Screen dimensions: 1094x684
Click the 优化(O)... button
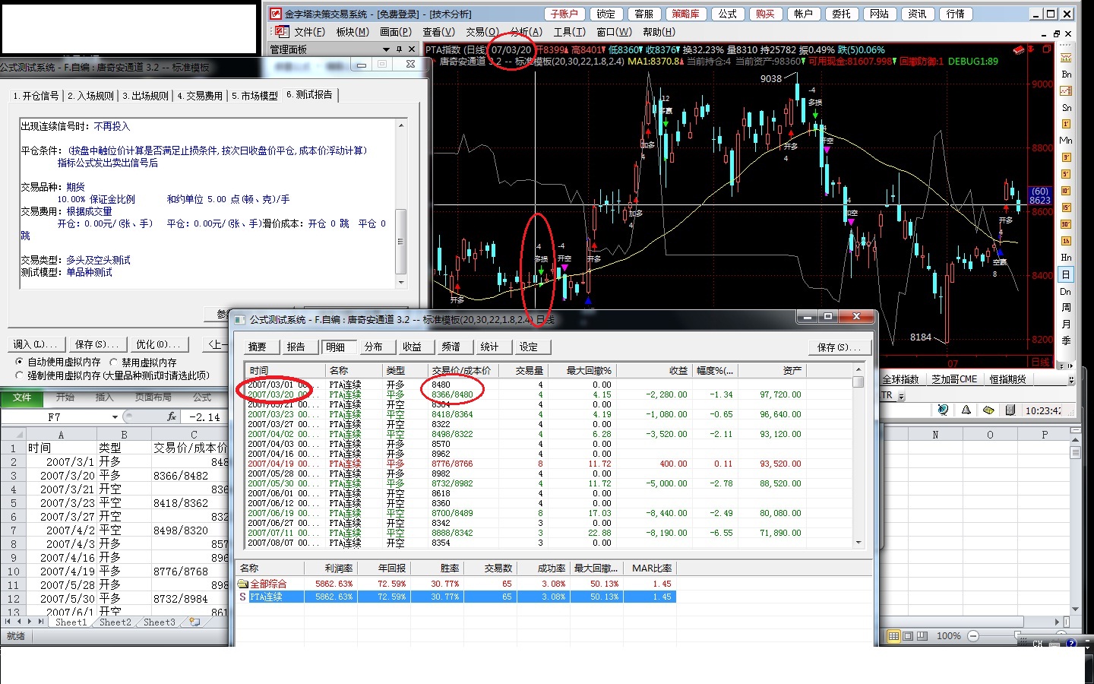click(158, 344)
